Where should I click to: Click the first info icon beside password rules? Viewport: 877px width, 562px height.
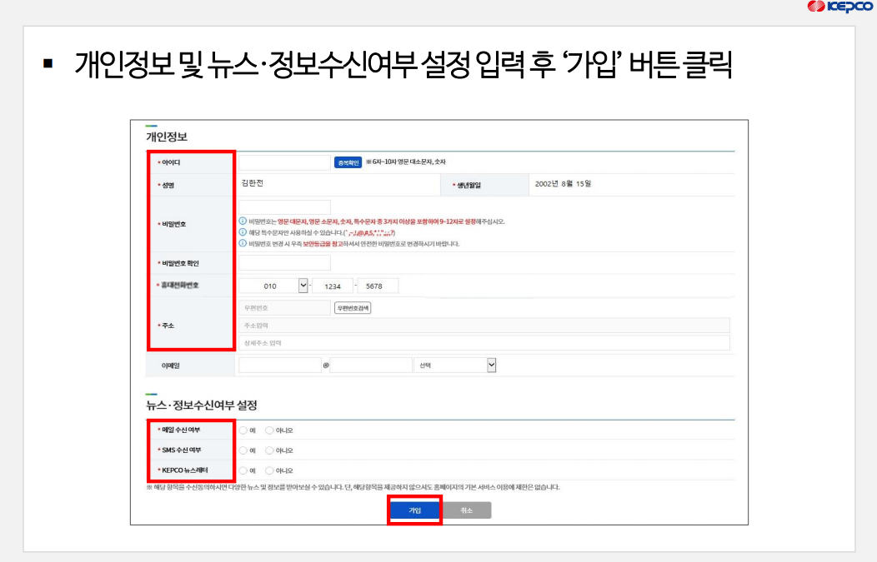click(x=243, y=221)
